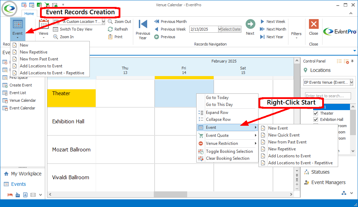Select Add Locations to Event in ribbon dropdown
Viewport: 358px width, 207px height.
[50, 66]
